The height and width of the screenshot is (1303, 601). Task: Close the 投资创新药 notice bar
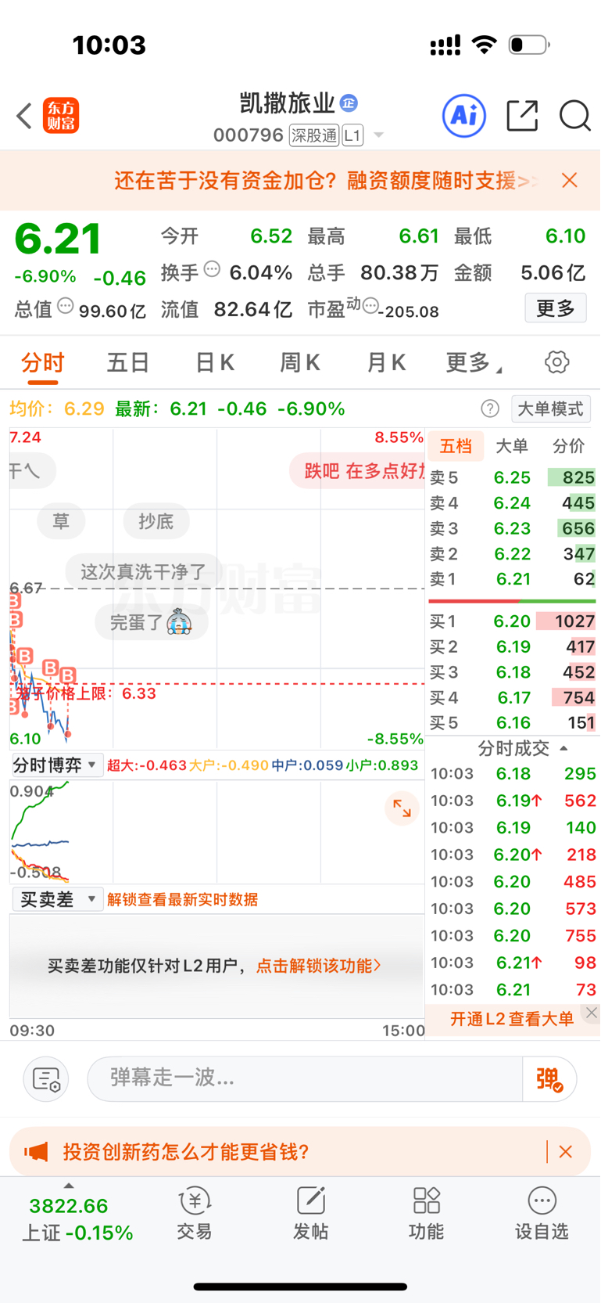coord(566,1152)
